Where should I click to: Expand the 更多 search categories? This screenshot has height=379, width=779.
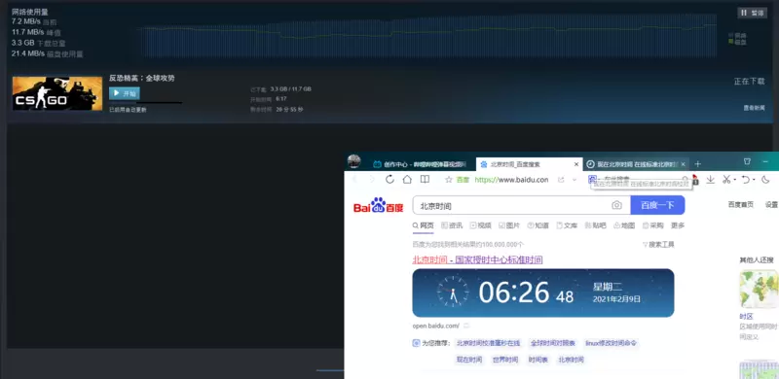click(x=678, y=225)
